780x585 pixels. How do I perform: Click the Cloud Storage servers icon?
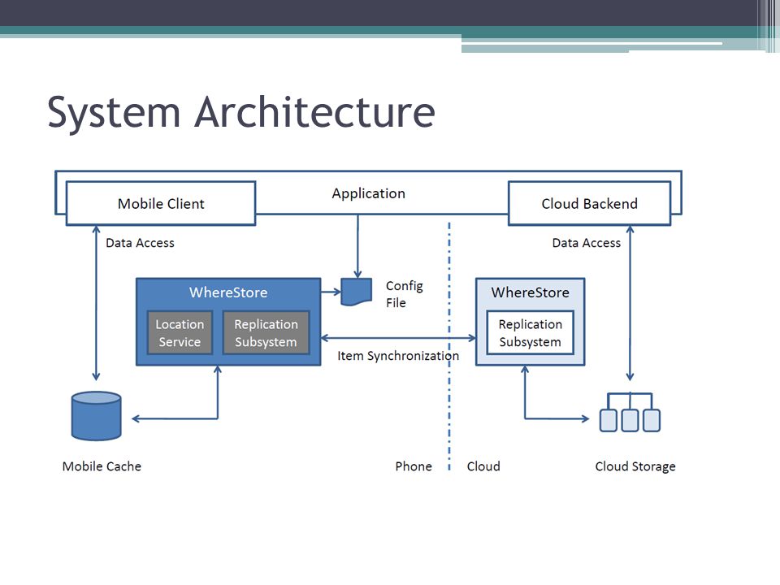pyautogui.click(x=630, y=413)
